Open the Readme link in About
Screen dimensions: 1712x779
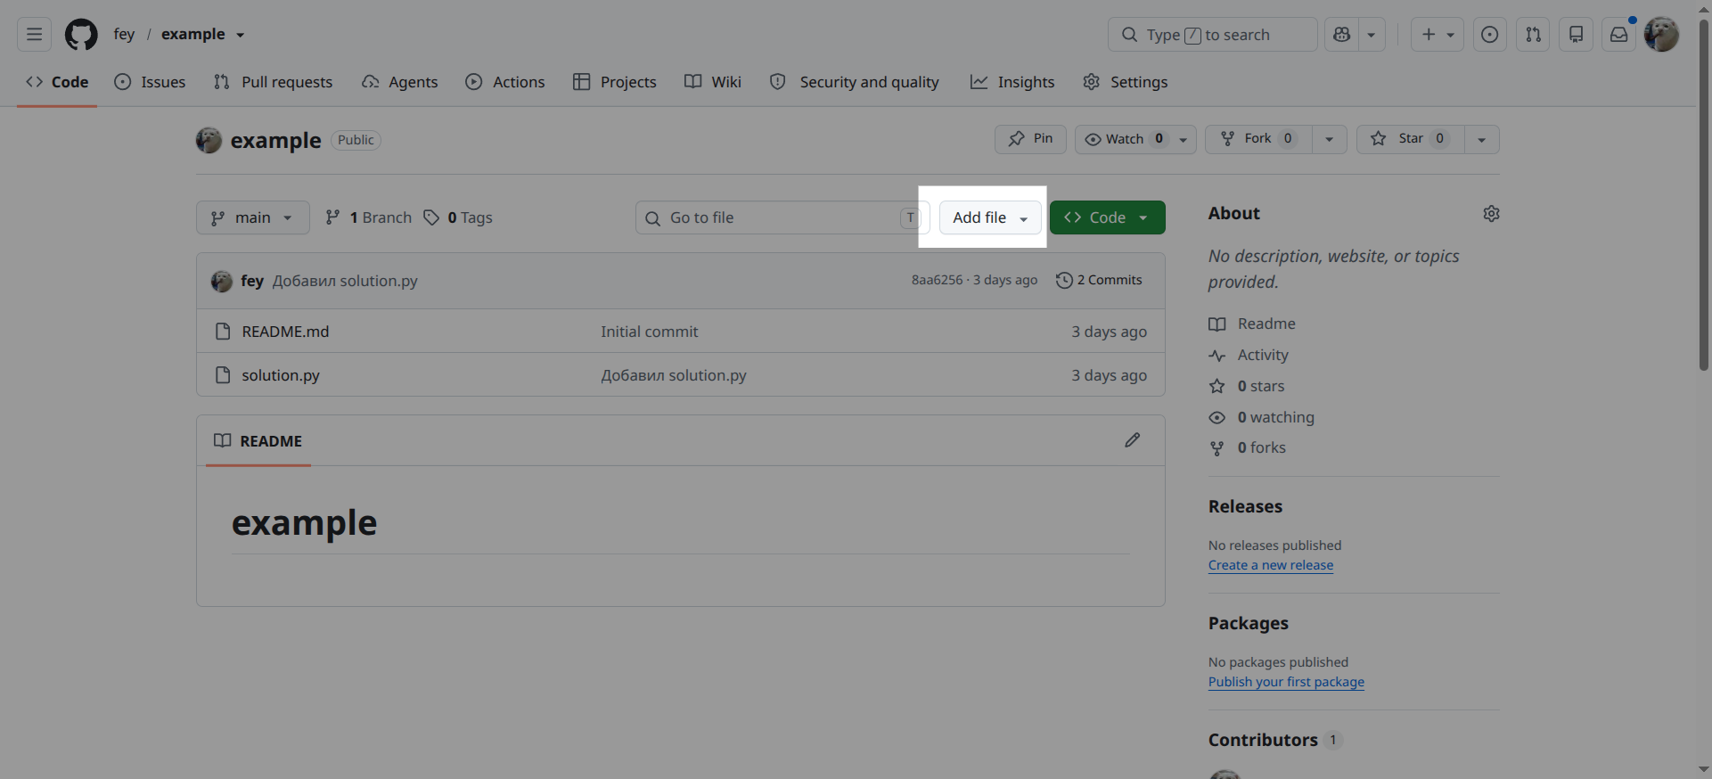[1252, 324]
